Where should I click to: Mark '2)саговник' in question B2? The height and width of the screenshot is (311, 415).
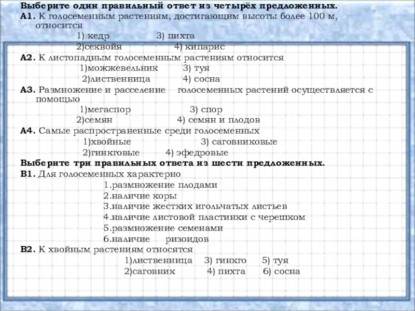click(150, 271)
